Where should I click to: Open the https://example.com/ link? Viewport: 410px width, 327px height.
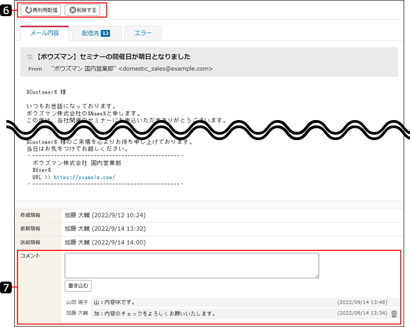(x=84, y=177)
